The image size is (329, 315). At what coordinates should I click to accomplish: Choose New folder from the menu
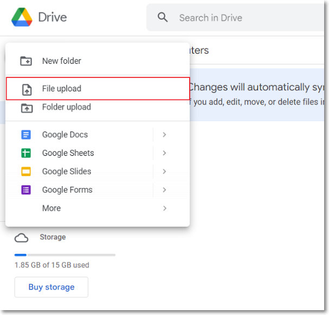[x=98, y=61]
